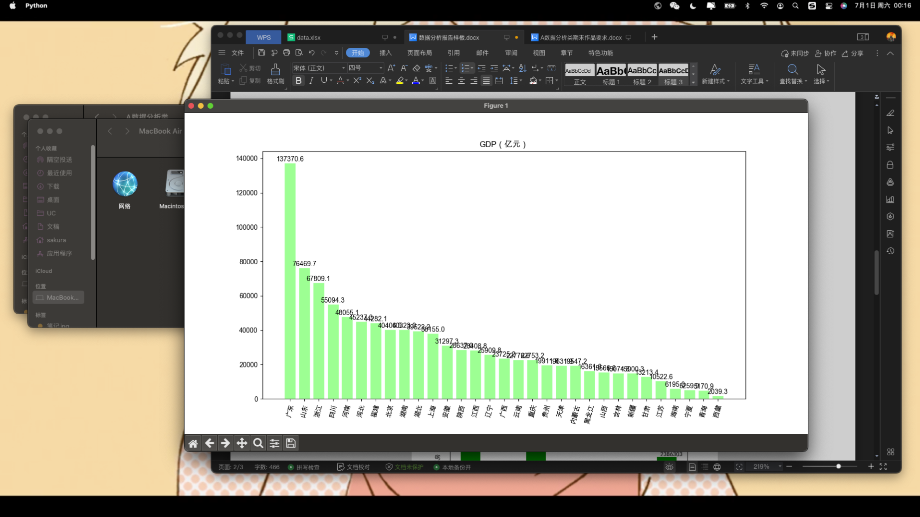Click the 协作 (Collaborate) button
The image size is (920, 517).
click(826, 53)
